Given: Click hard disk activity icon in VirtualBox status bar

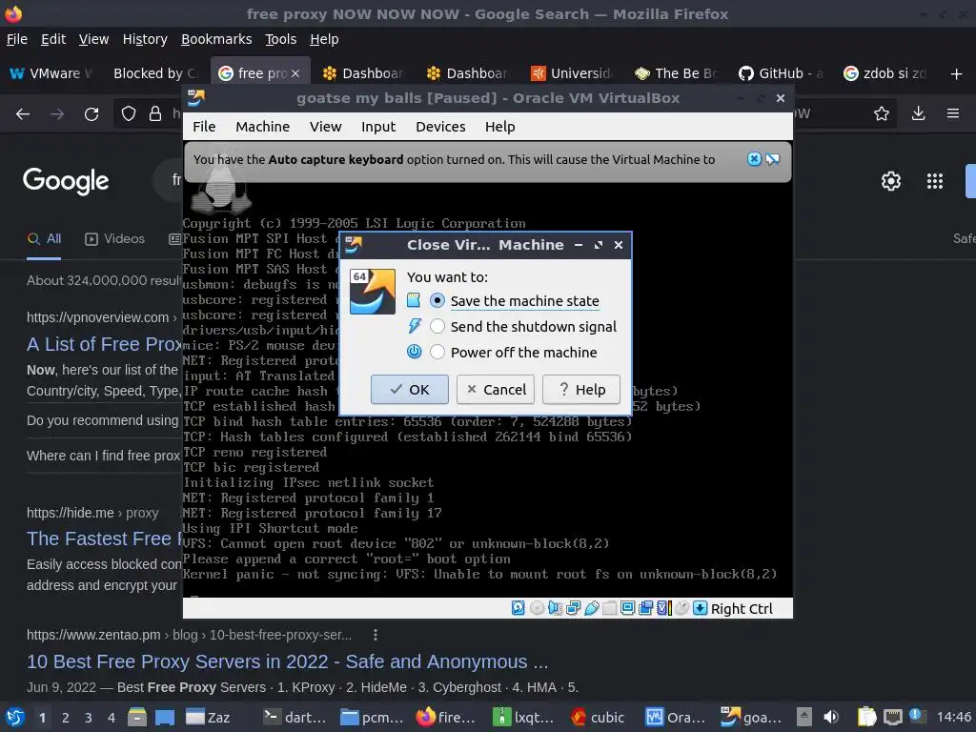Looking at the screenshot, I should coord(518,608).
